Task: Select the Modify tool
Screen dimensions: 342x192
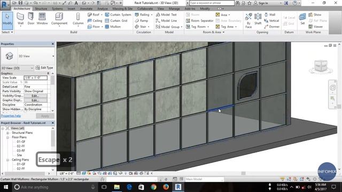Action: (x=7, y=21)
